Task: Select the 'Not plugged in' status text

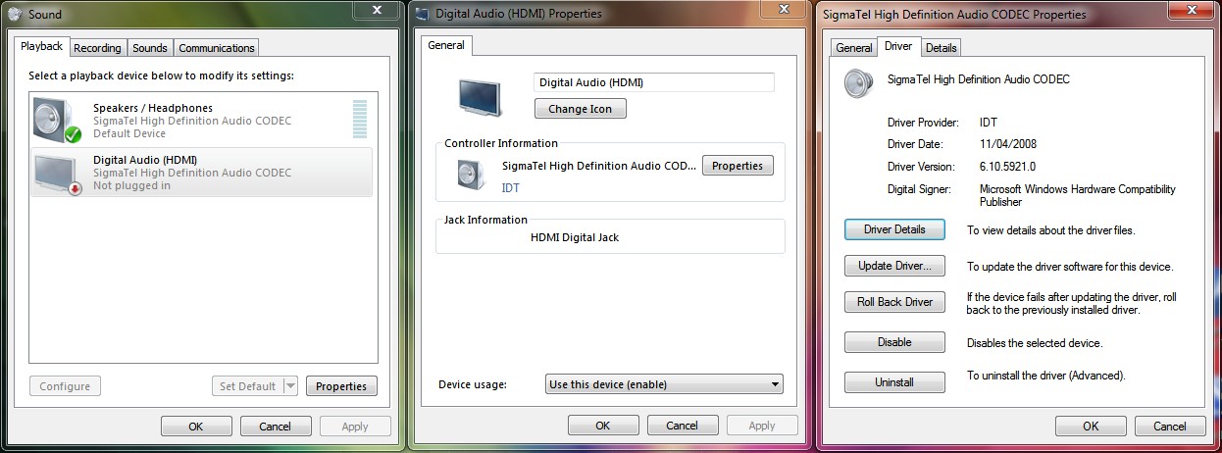Action: (131, 186)
